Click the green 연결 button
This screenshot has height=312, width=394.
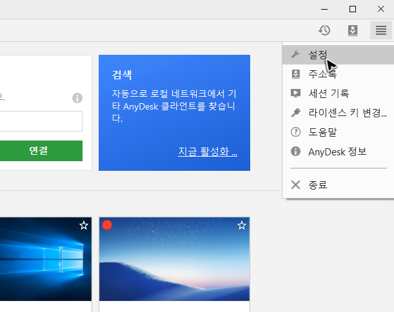point(41,151)
